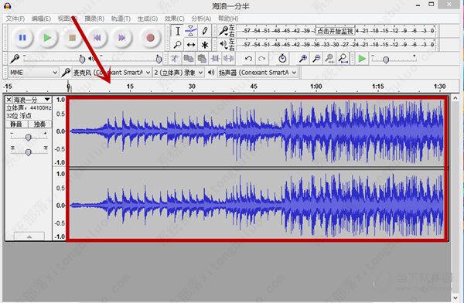Select the Multi-tool asterisk icon
464x303 pixels.
204,45
